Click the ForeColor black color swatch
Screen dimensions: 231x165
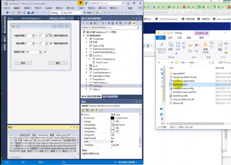[x=112, y=118]
